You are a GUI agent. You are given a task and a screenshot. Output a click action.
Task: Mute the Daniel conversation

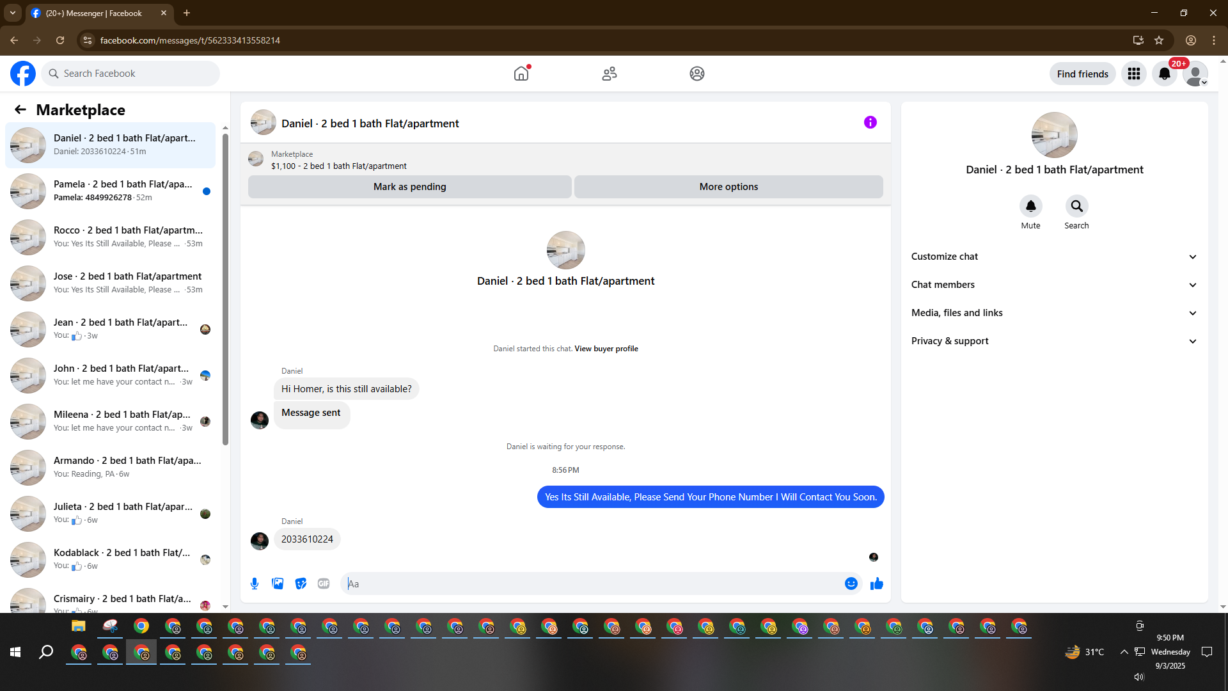1030,206
